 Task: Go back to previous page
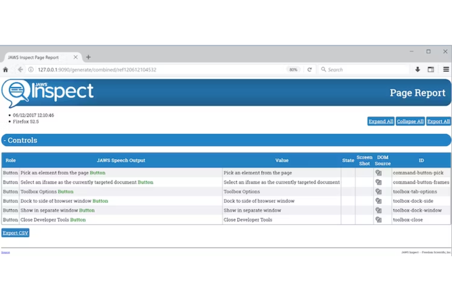[x=20, y=70]
